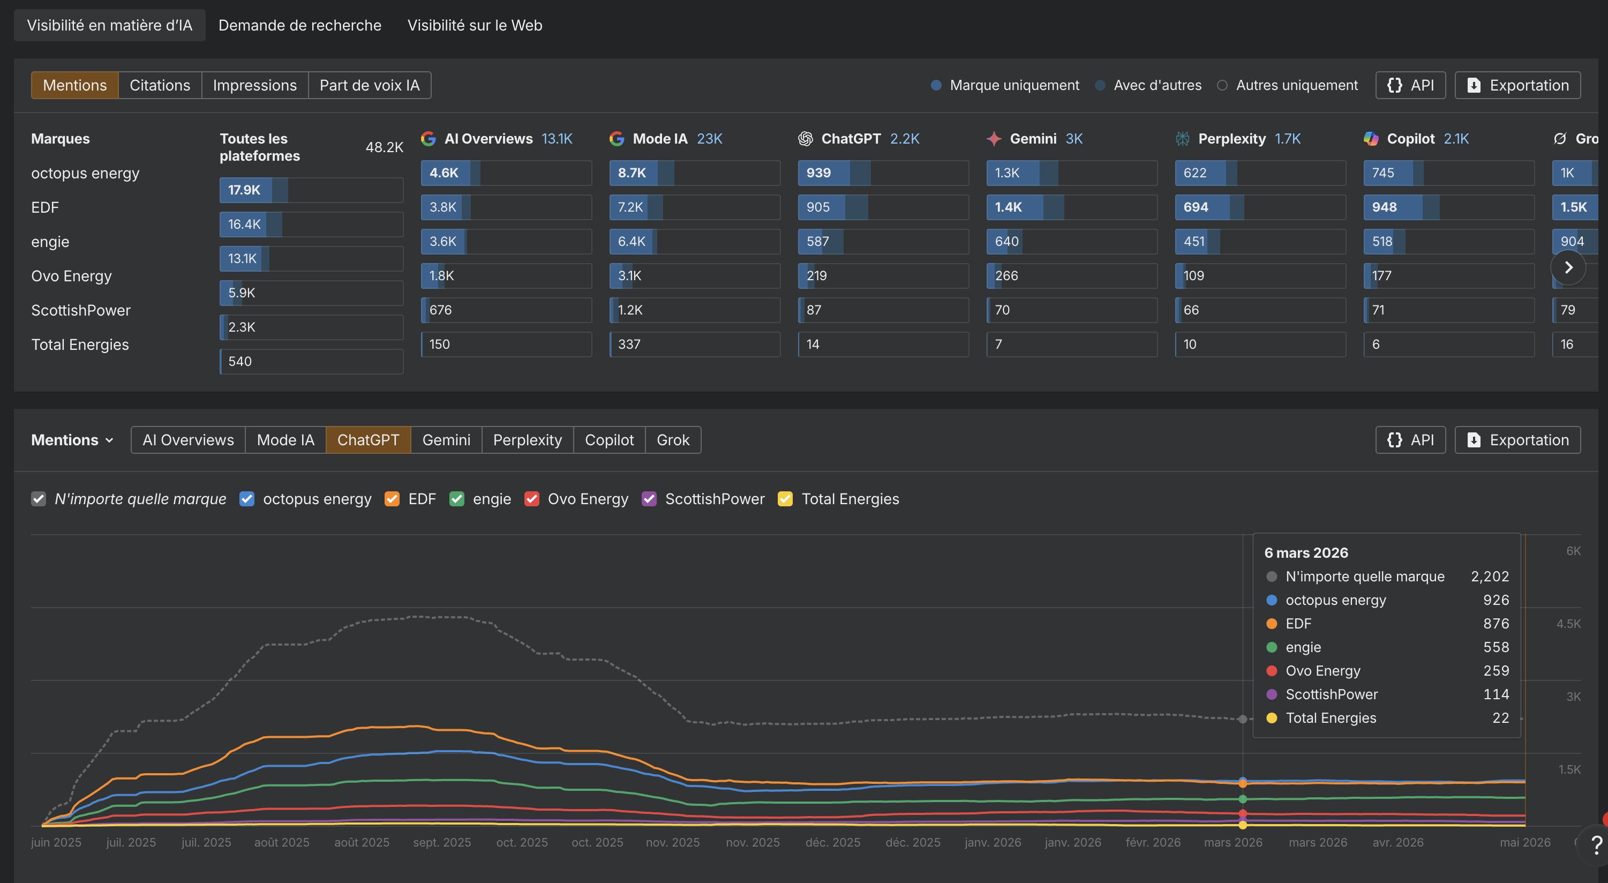
Task: Open the Mentions metric dropdown above the chart
Action: click(72, 440)
